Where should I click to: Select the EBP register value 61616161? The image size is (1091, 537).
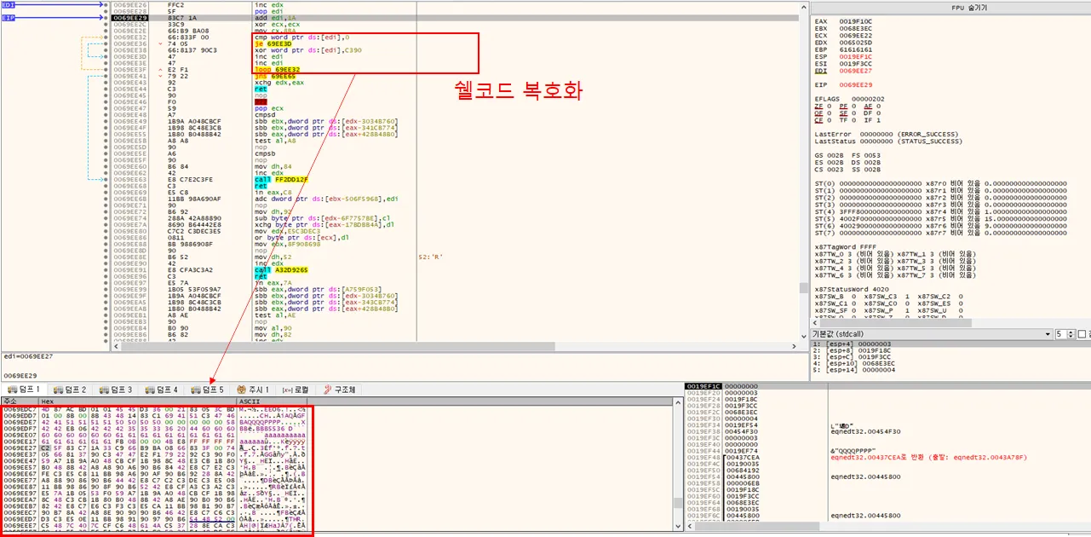pos(855,51)
